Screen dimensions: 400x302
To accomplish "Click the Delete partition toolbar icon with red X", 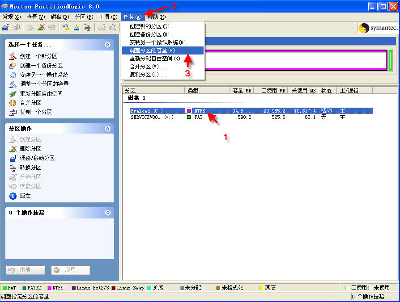I will (x=41, y=27).
